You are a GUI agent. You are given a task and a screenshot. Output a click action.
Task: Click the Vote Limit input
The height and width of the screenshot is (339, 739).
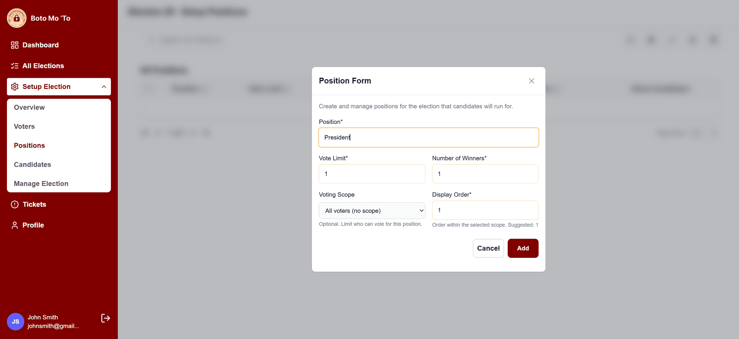pyautogui.click(x=372, y=174)
